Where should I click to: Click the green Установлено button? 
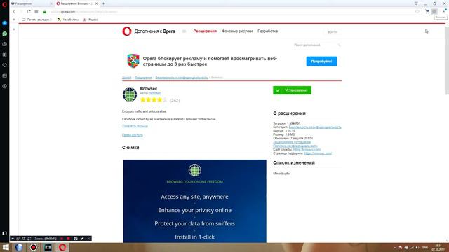pos(292,90)
